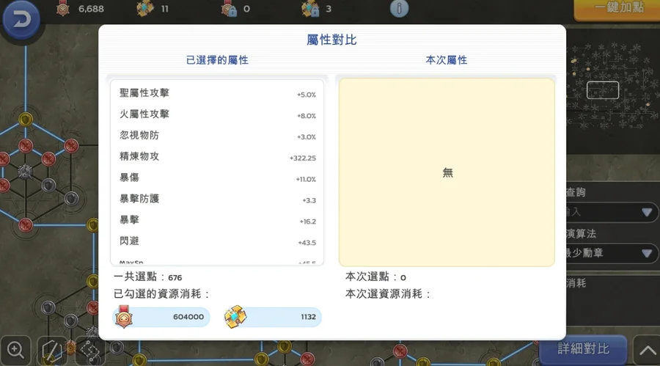The height and width of the screenshot is (366, 660).
Task: Open the query input dropdown arrow
Action: click(648, 212)
